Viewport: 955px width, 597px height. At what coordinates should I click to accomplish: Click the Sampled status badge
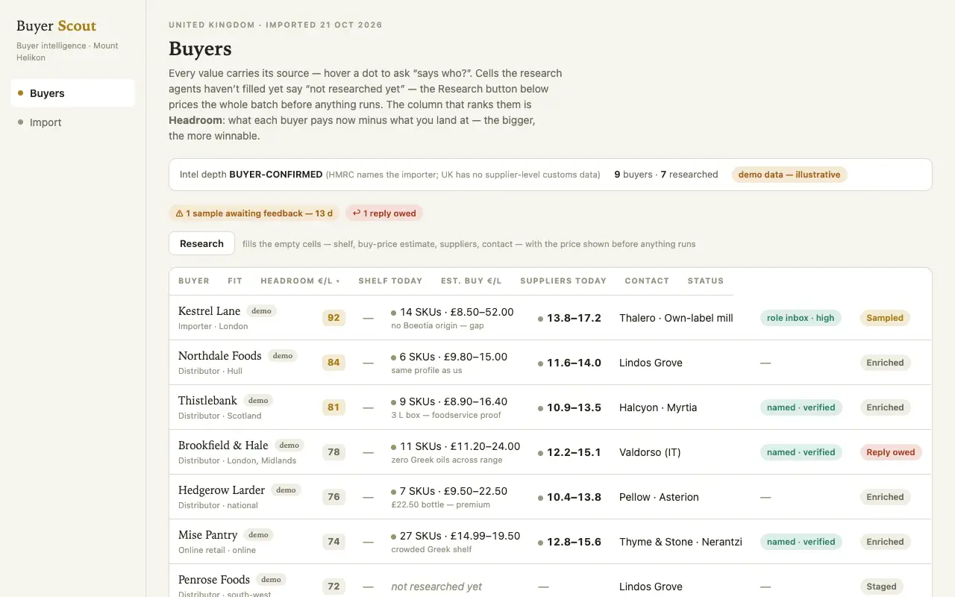(885, 318)
